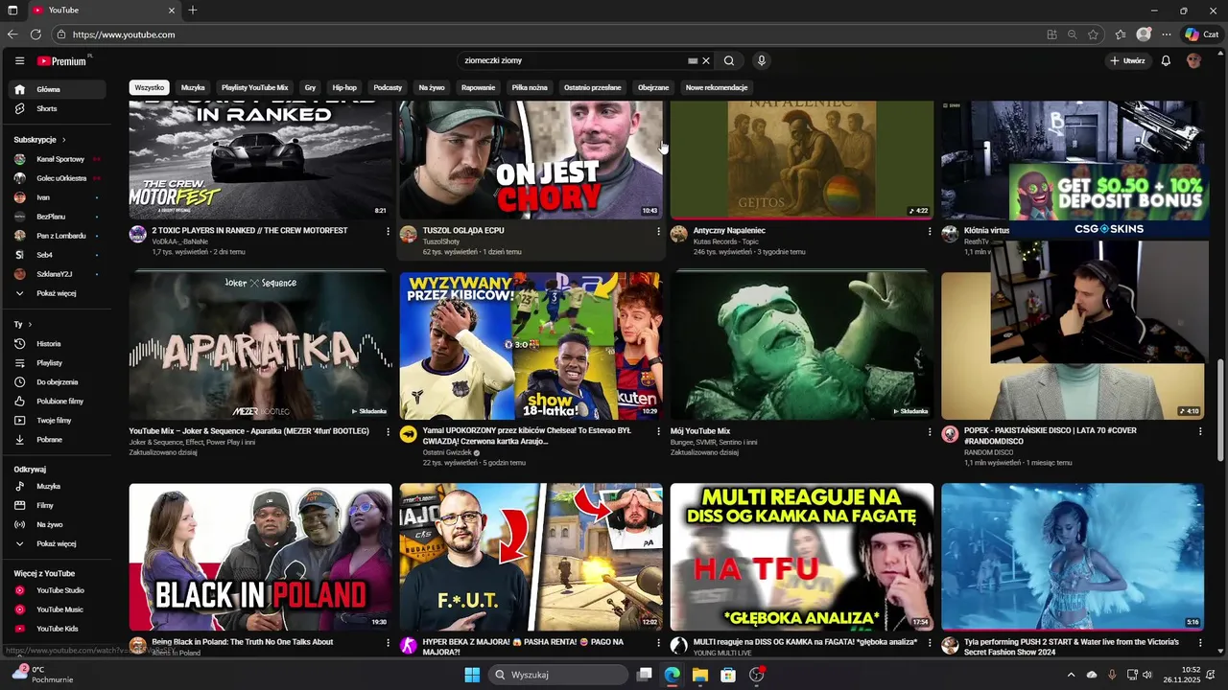Select the Wszystko filter chip
Screen dimensions: 1228x690
(150, 87)
